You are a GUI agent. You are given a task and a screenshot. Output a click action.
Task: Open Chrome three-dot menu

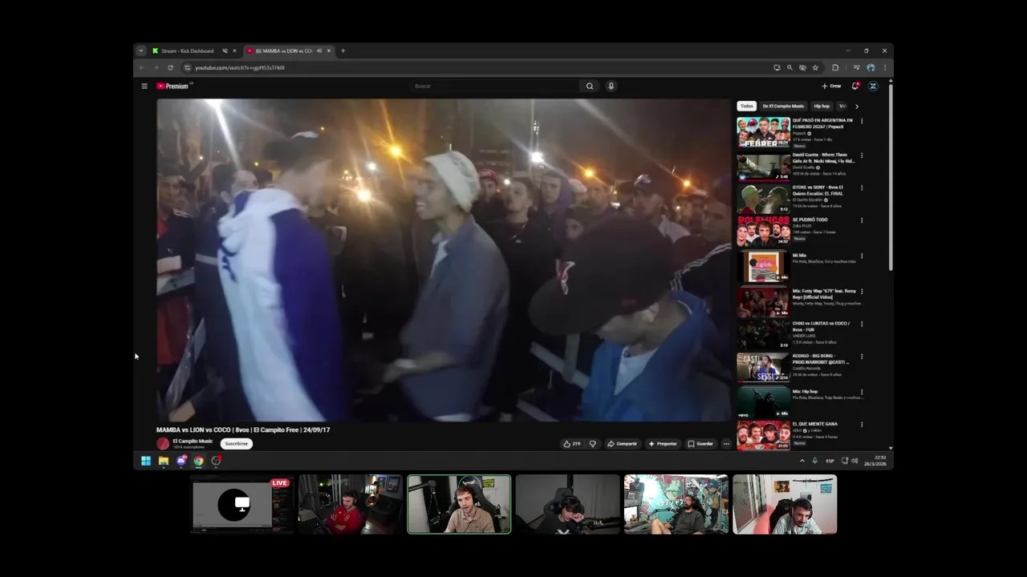point(885,67)
